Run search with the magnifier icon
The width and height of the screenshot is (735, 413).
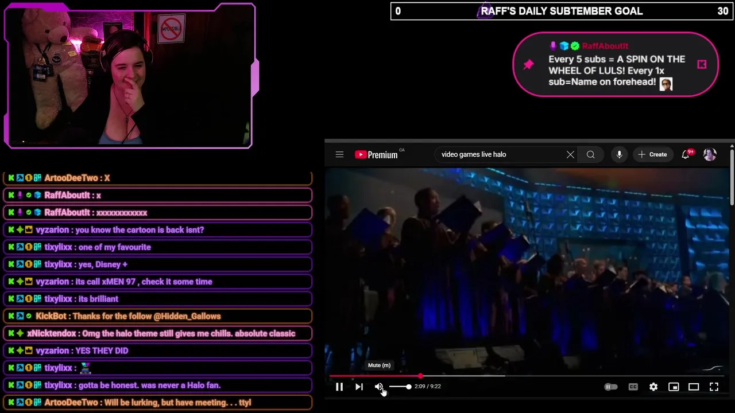point(590,154)
